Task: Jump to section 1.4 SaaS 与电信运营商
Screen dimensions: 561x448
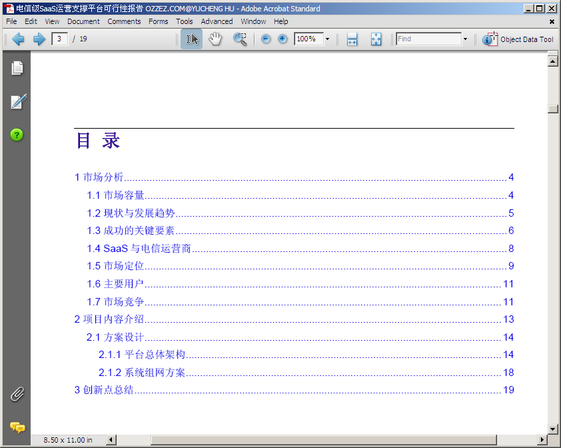Action: pos(139,249)
